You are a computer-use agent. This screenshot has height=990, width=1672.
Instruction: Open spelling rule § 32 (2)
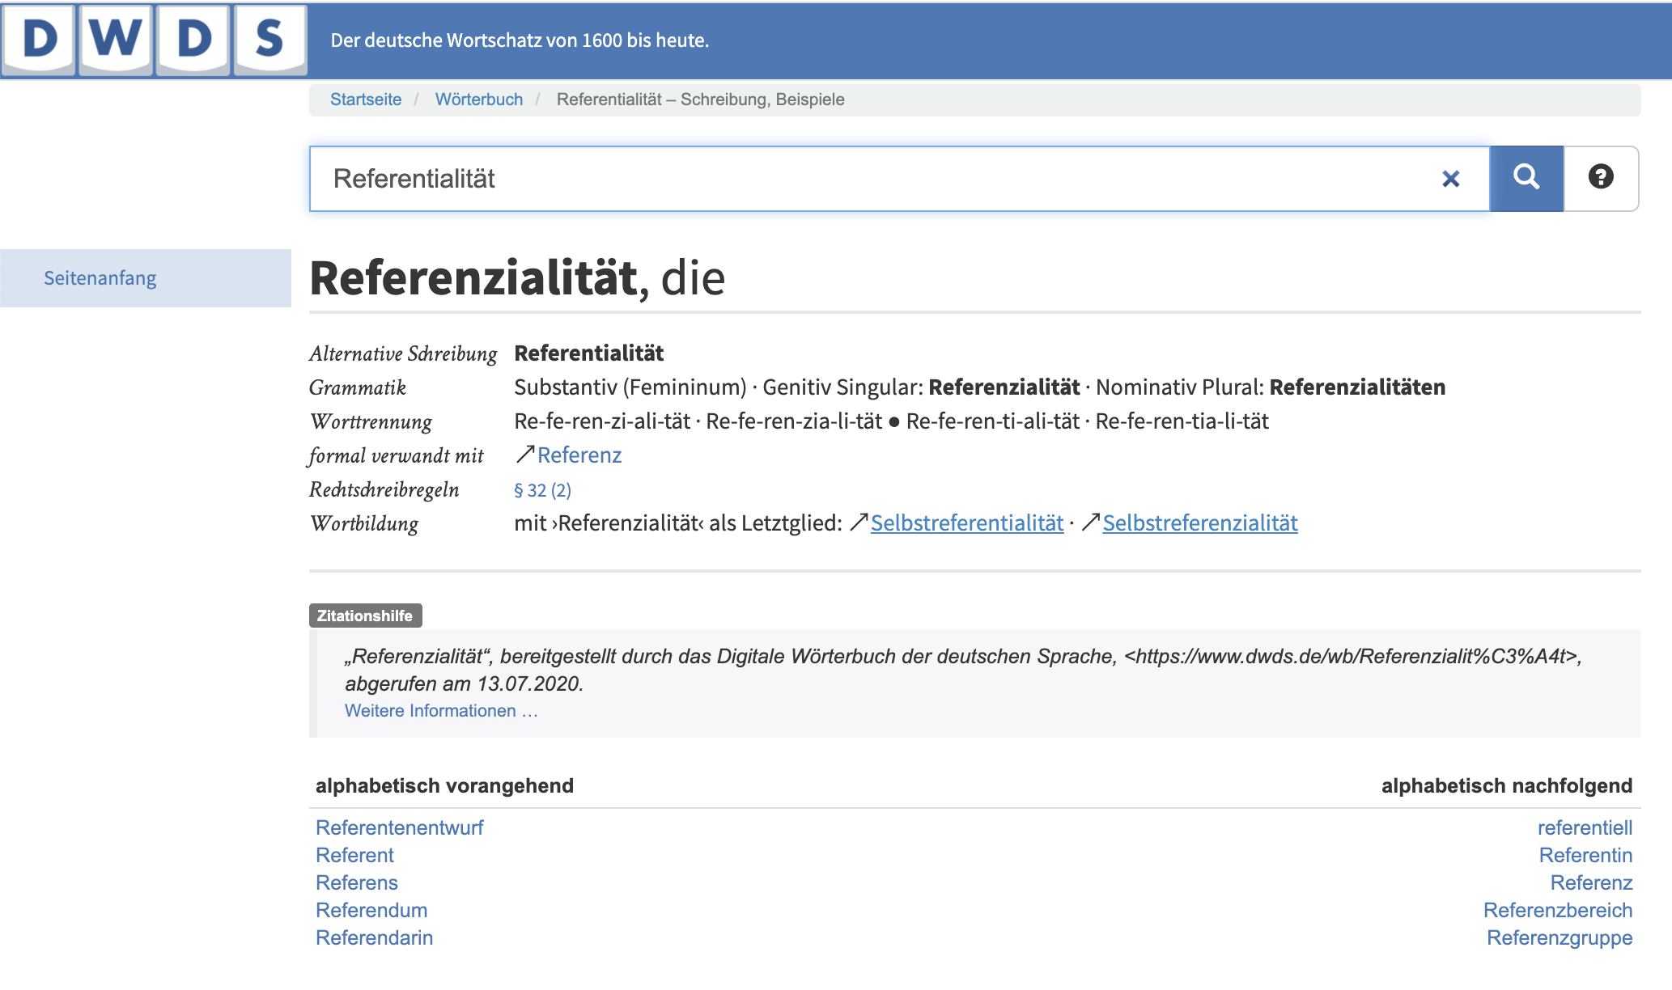coord(542,490)
